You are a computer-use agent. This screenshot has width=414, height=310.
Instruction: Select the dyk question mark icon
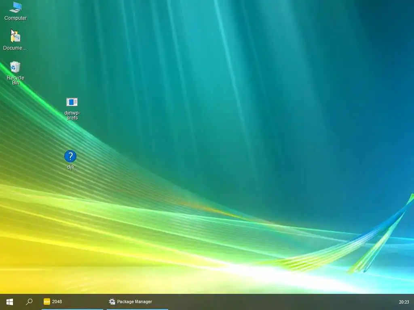point(70,156)
